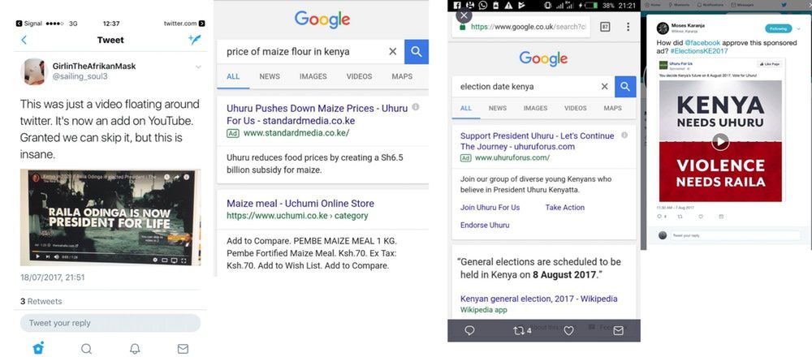
Task: Follow the 'Join Uhuru For Us' link
Action: pos(490,207)
